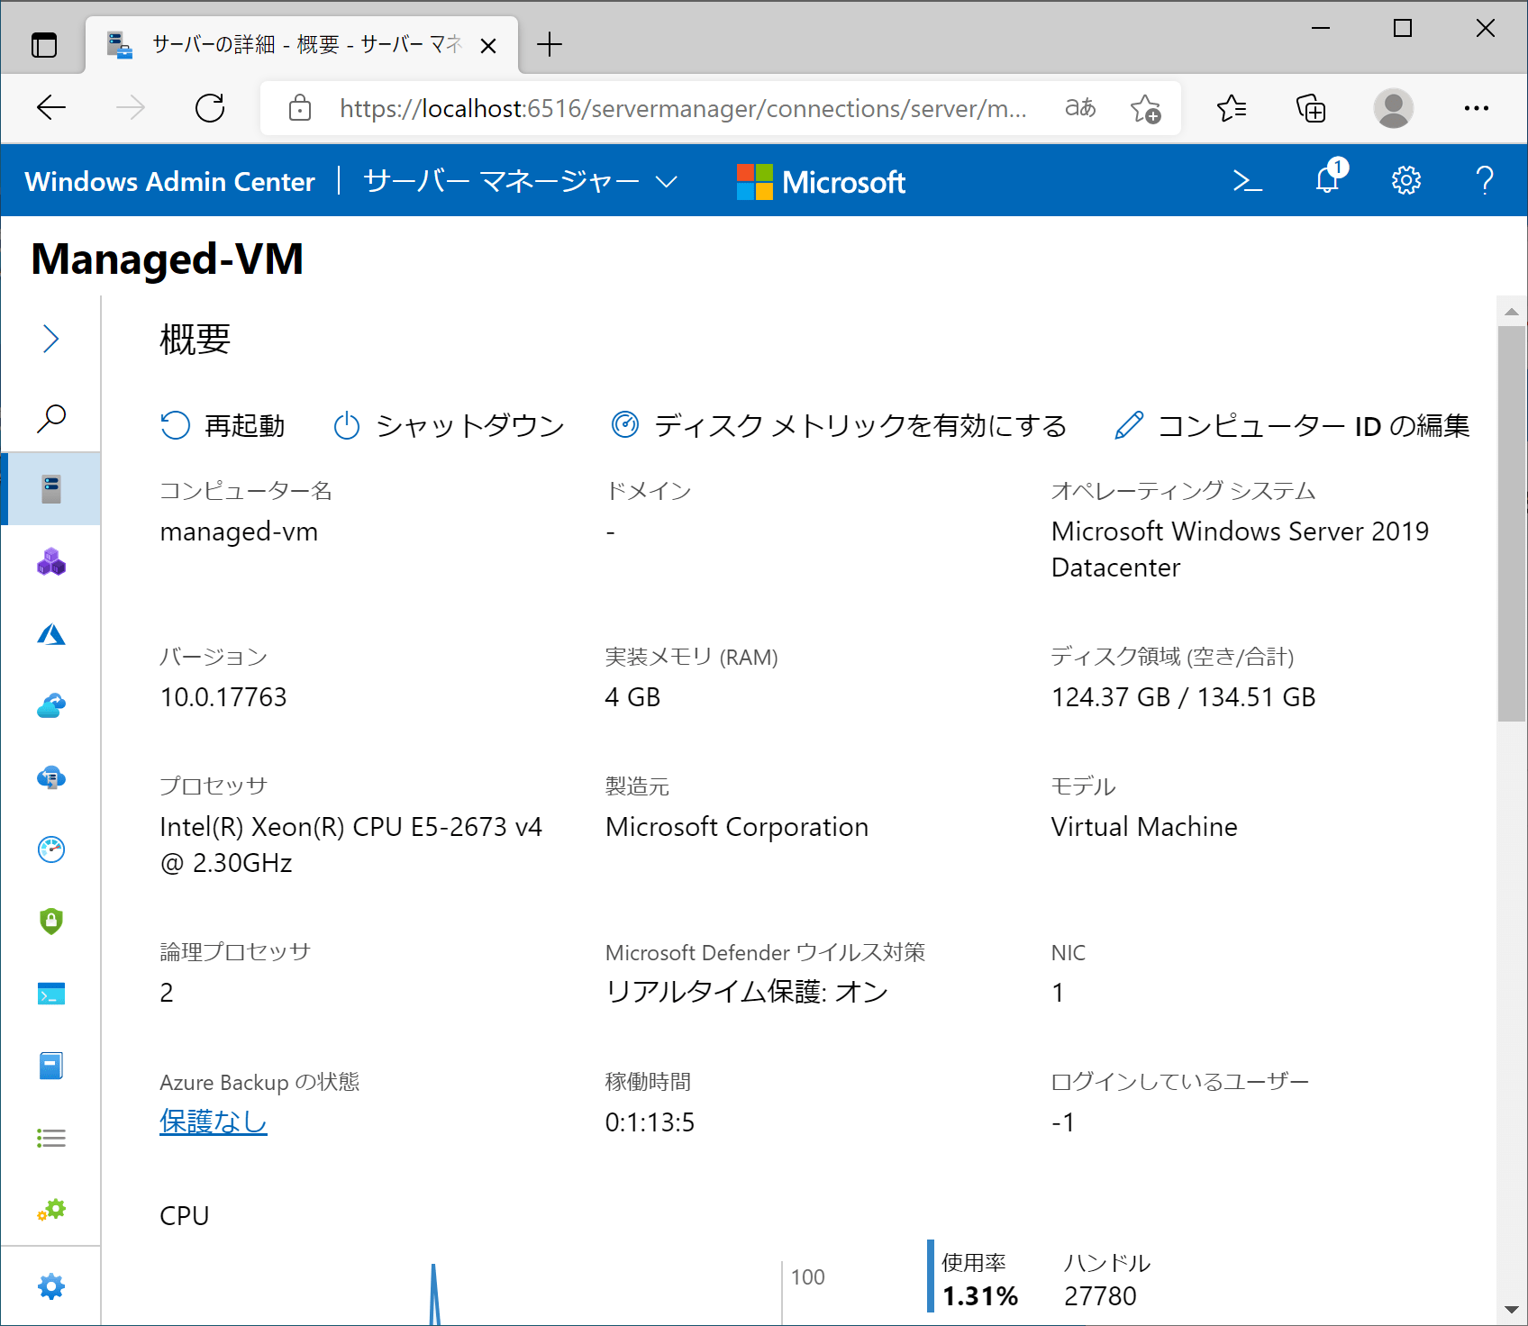Viewport: 1528px width, 1326px height.
Task: Open the 保護なし Azure Backup link
Action: click(213, 1122)
